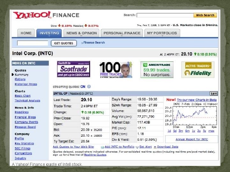Click the red Nasdaq down arrow
This screenshot has height=172, width=230.
(x=86, y=25)
